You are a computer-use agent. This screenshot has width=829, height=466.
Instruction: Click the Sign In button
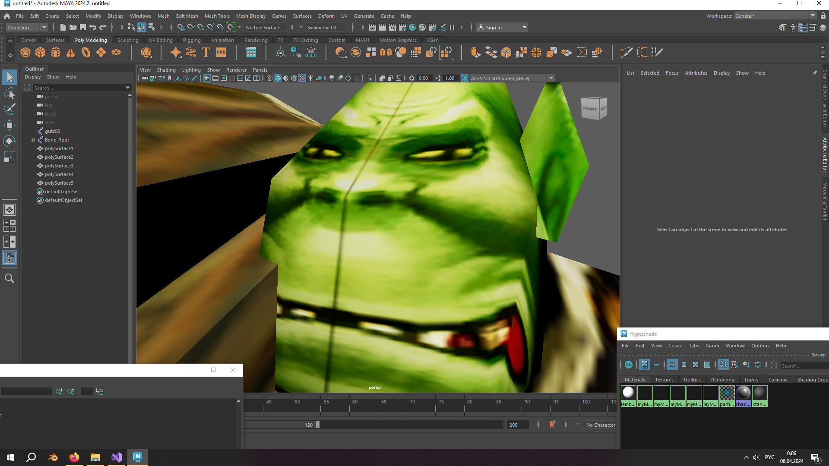[494, 28]
